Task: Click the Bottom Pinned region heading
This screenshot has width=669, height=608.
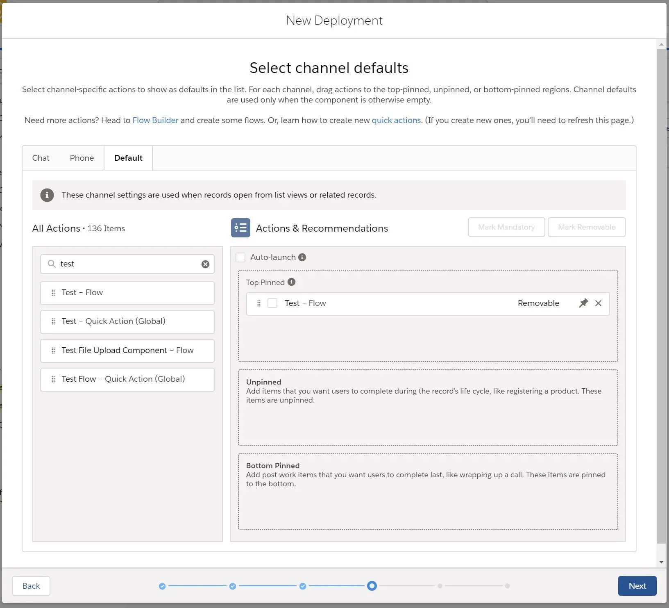Action: tap(273, 465)
